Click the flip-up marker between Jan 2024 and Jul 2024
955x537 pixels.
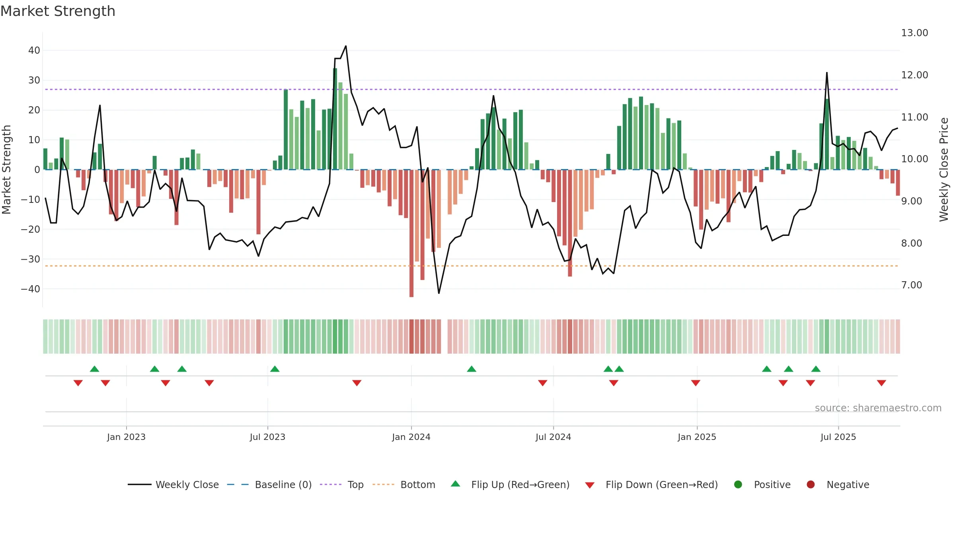click(x=472, y=369)
